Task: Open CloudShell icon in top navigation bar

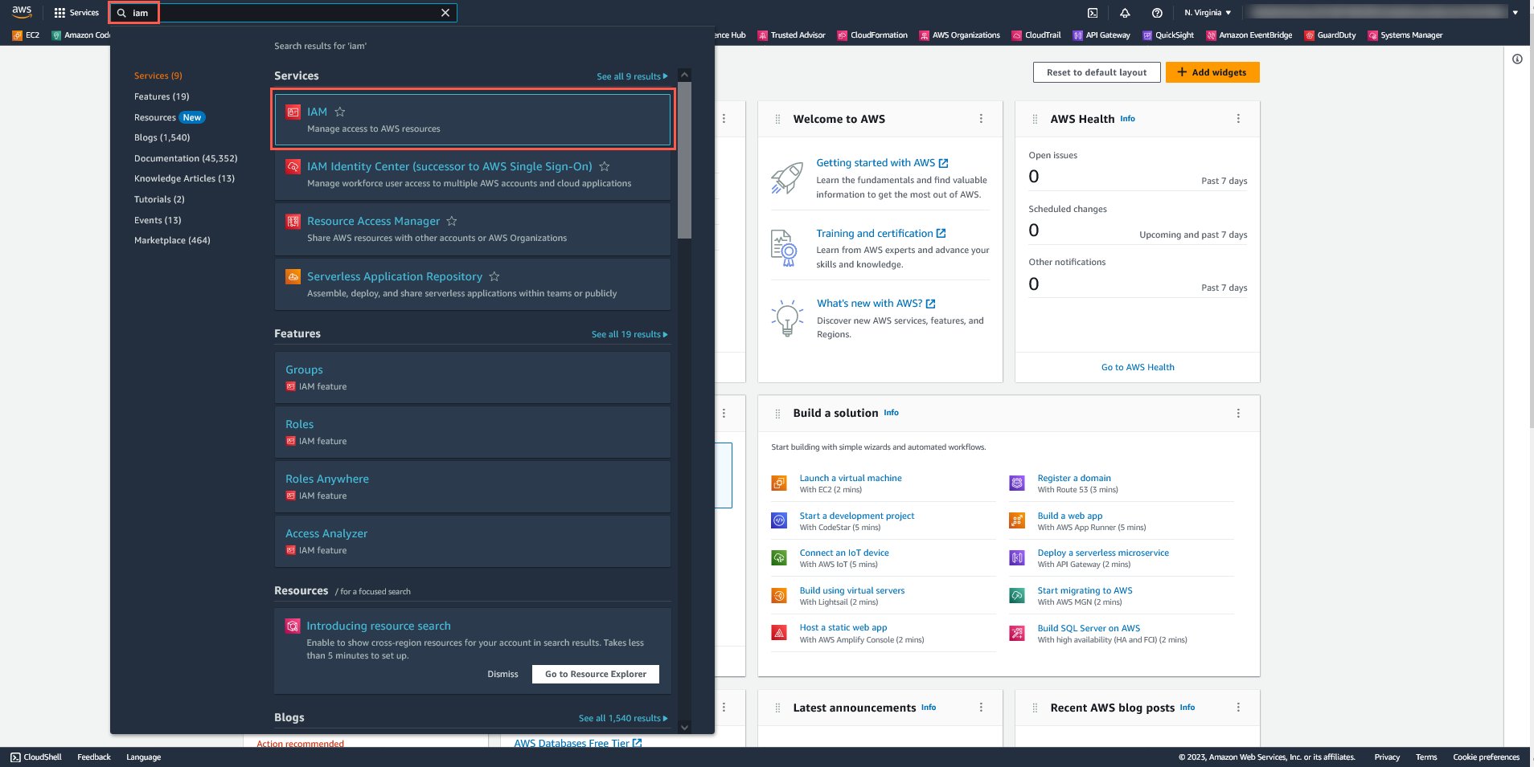Action: coord(1093,13)
